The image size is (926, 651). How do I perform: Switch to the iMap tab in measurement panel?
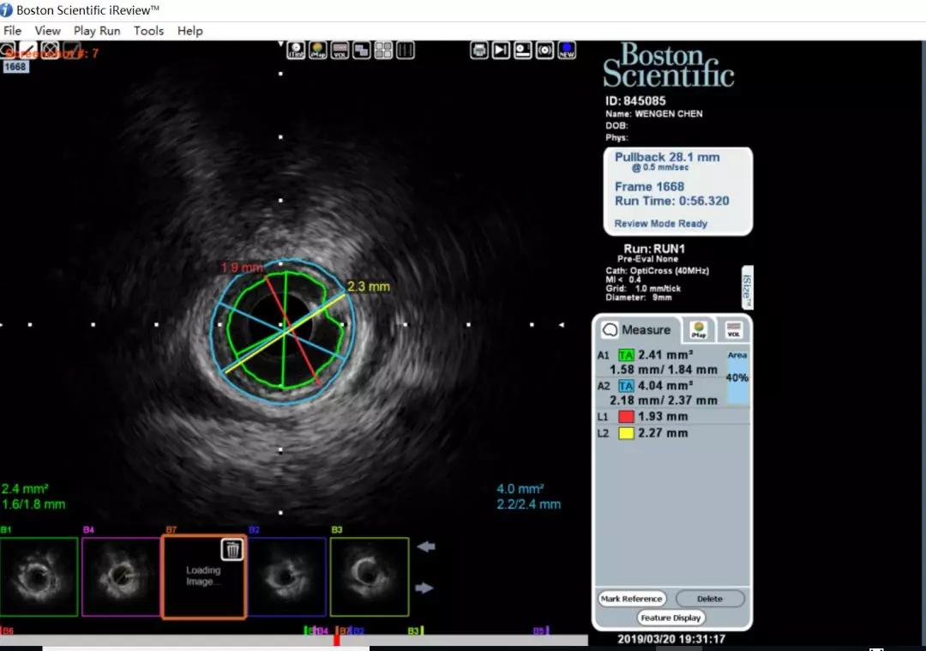point(699,329)
